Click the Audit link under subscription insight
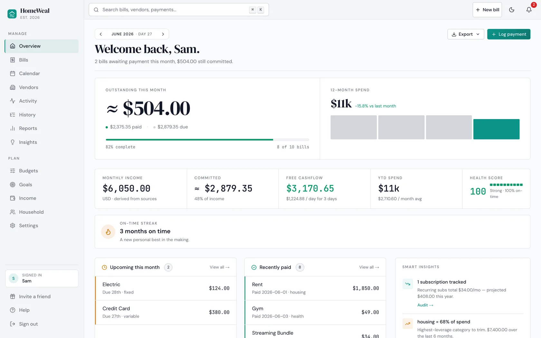 coord(425,305)
